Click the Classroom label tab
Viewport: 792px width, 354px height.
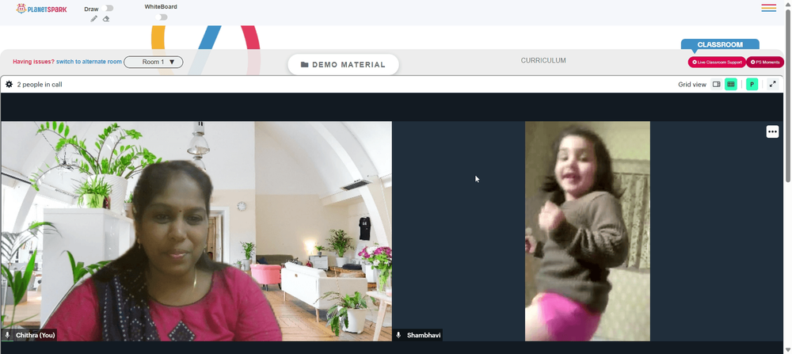[720, 44]
